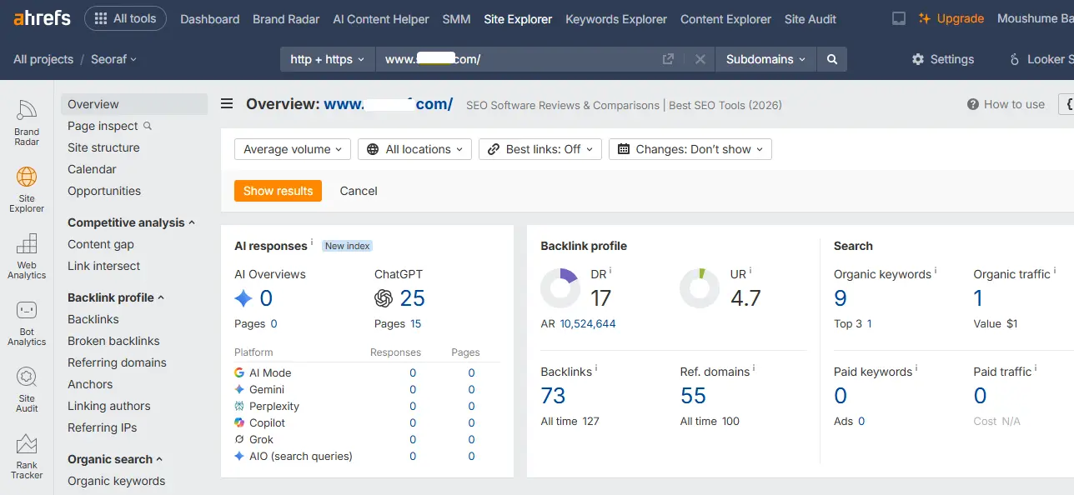Image resolution: width=1074 pixels, height=495 pixels.
Task: Open the Best links: Off dropdown
Action: [540, 149]
